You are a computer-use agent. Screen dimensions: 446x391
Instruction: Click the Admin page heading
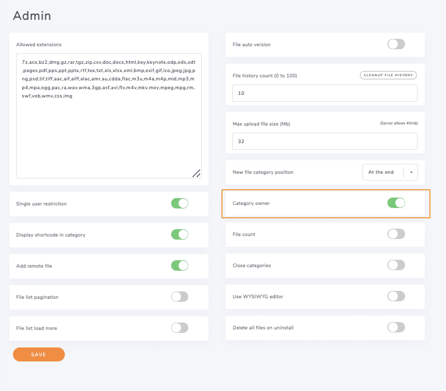coord(32,16)
